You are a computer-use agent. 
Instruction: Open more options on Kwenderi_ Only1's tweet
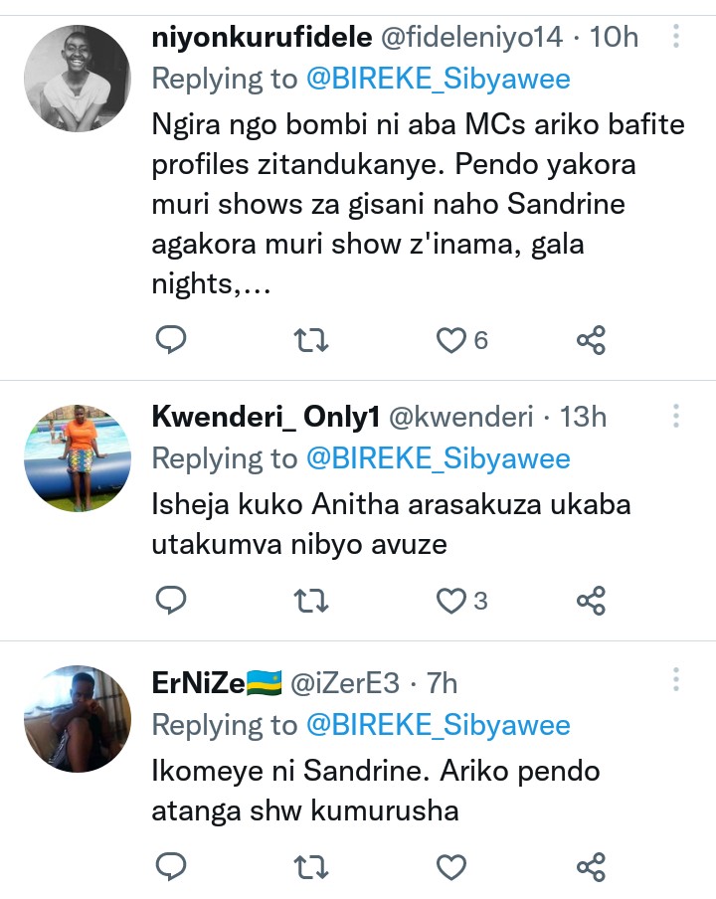click(676, 416)
